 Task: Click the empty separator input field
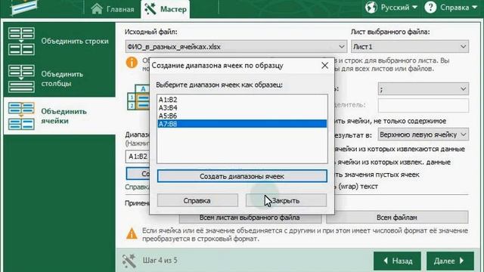click(423, 105)
